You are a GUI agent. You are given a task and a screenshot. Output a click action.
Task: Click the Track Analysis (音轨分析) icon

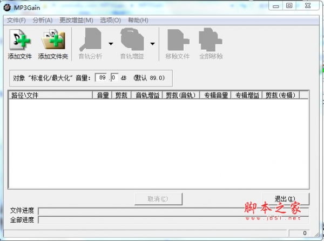[90, 39]
